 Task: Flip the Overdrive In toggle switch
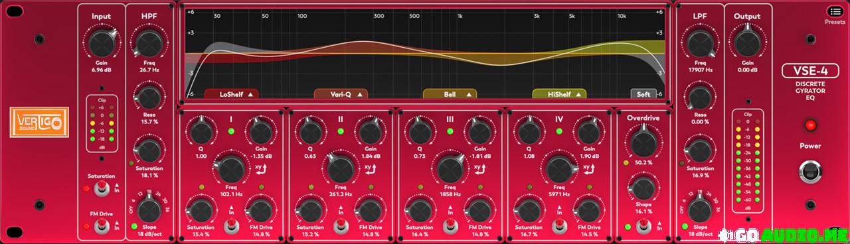click(643, 227)
